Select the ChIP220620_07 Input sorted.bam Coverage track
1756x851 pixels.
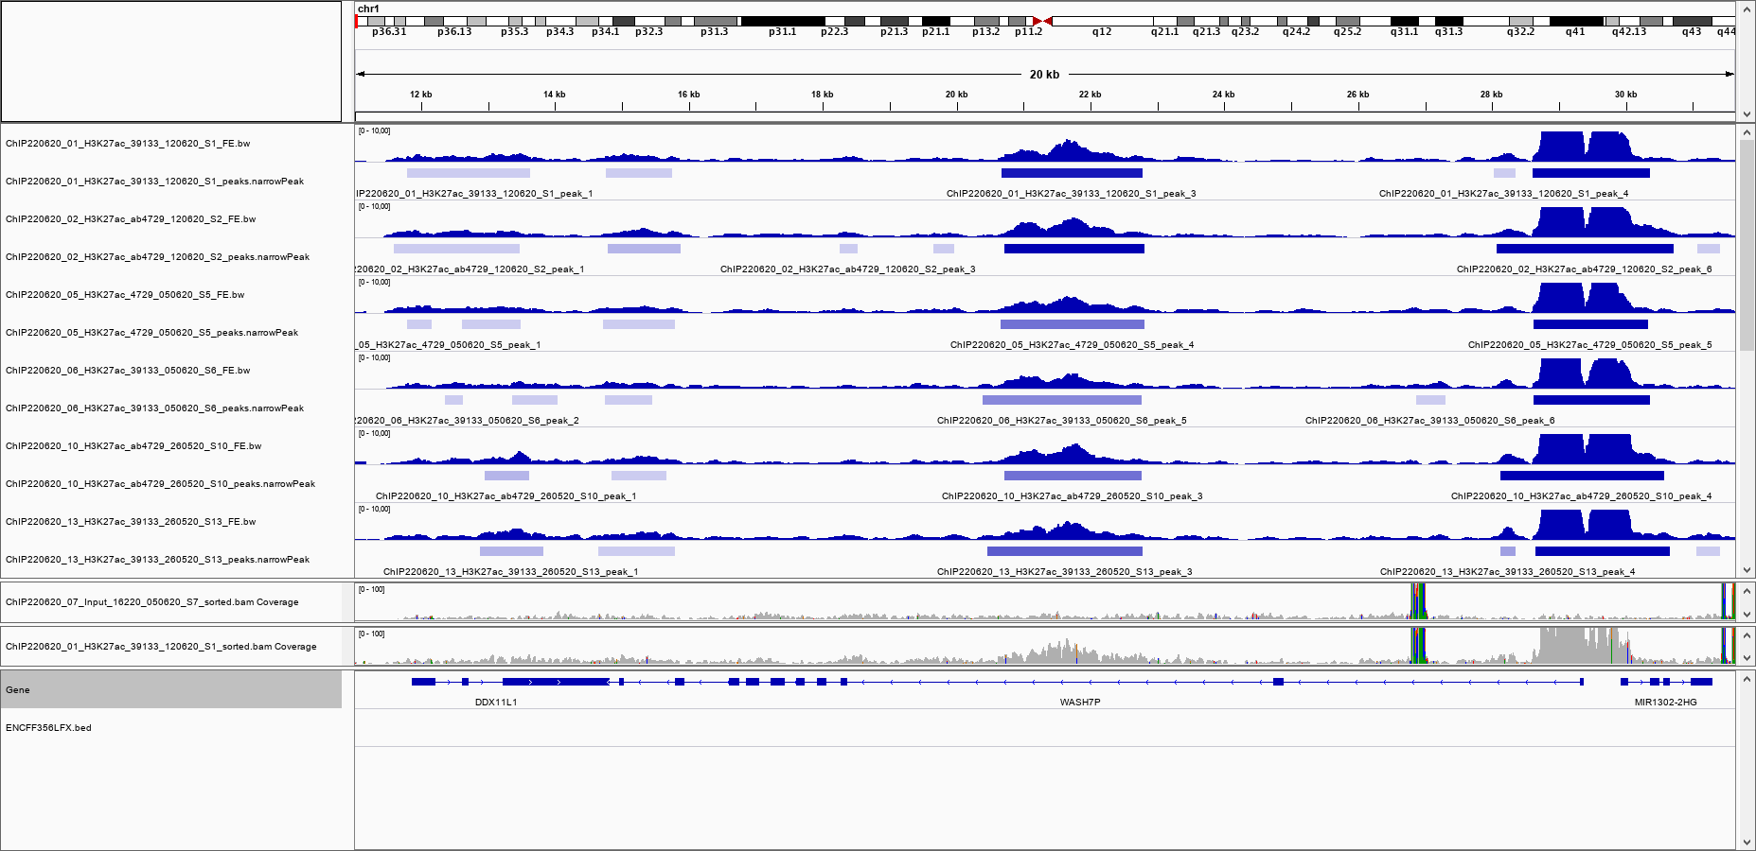(151, 602)
